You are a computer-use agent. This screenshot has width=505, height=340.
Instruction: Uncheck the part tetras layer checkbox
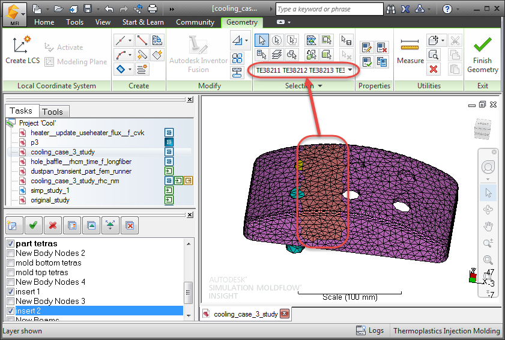click(11, 244)
